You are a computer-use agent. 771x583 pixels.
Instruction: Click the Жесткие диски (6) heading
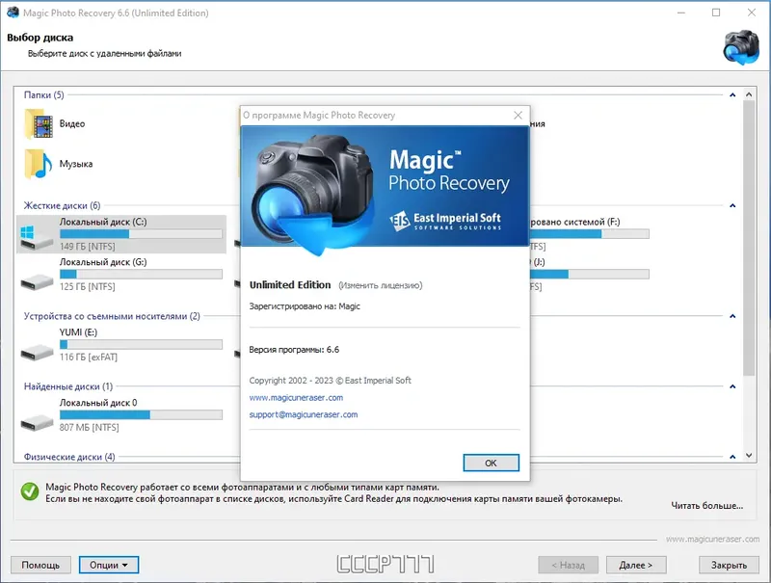click(62, 205)
